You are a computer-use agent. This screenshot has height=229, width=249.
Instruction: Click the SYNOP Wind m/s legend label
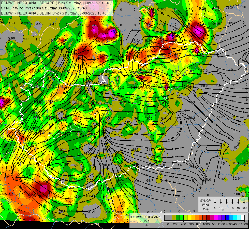point(205,205)
